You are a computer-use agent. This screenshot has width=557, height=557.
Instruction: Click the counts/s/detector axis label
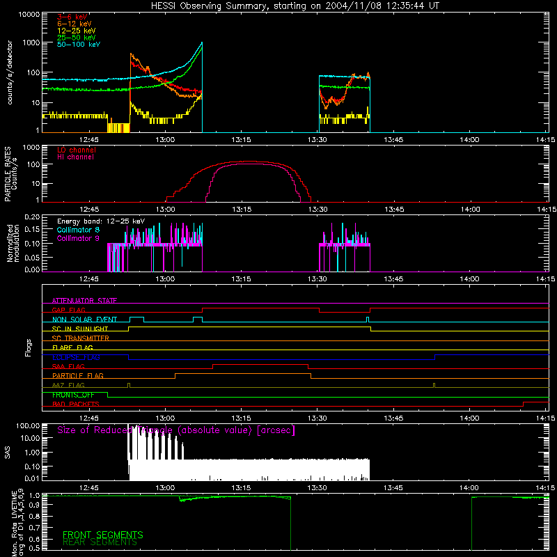tap(10, 72)
